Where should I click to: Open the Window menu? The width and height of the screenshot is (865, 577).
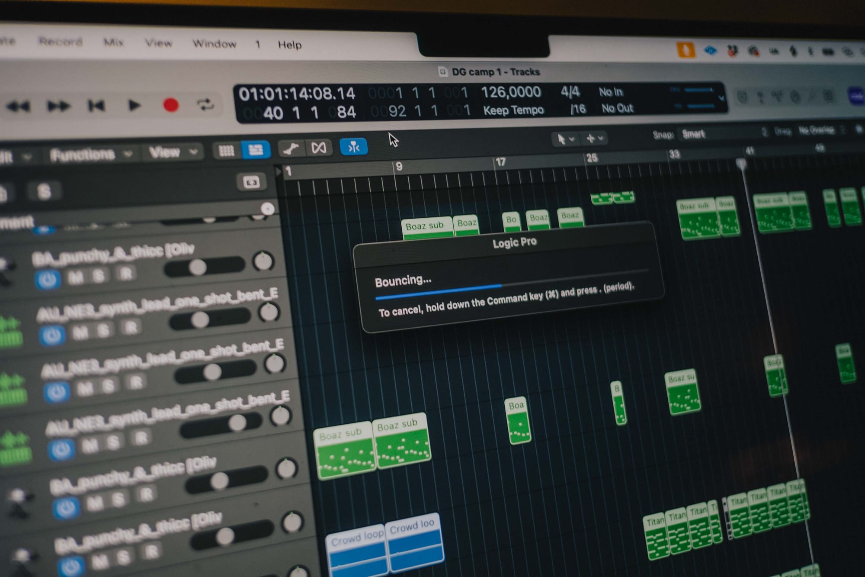coord(216,43)
